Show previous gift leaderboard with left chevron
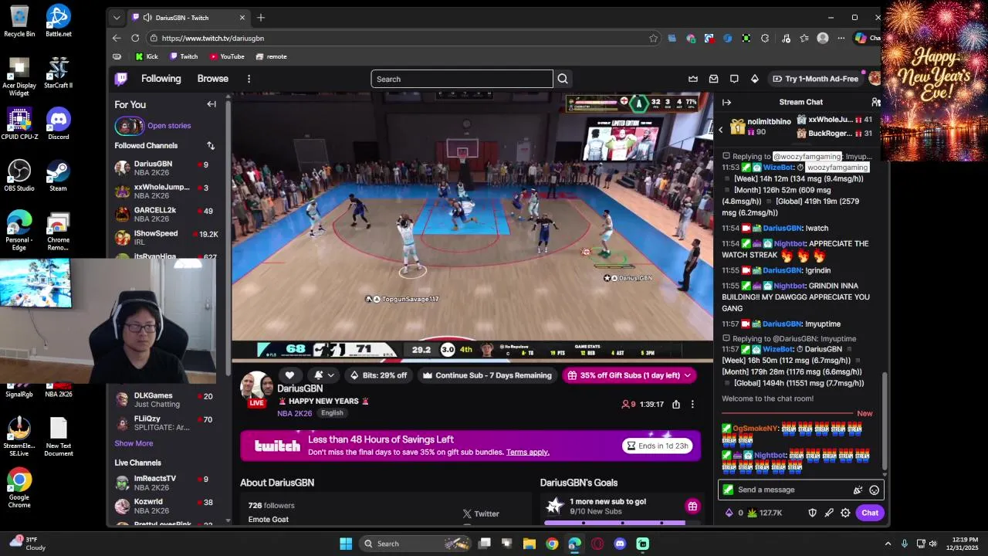 tap(721, 130)
